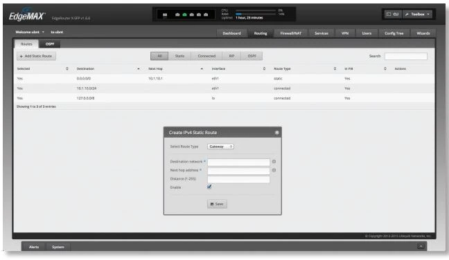Click the lo interface cell
The image size is (449, 260).
click(x=213, y=98)
